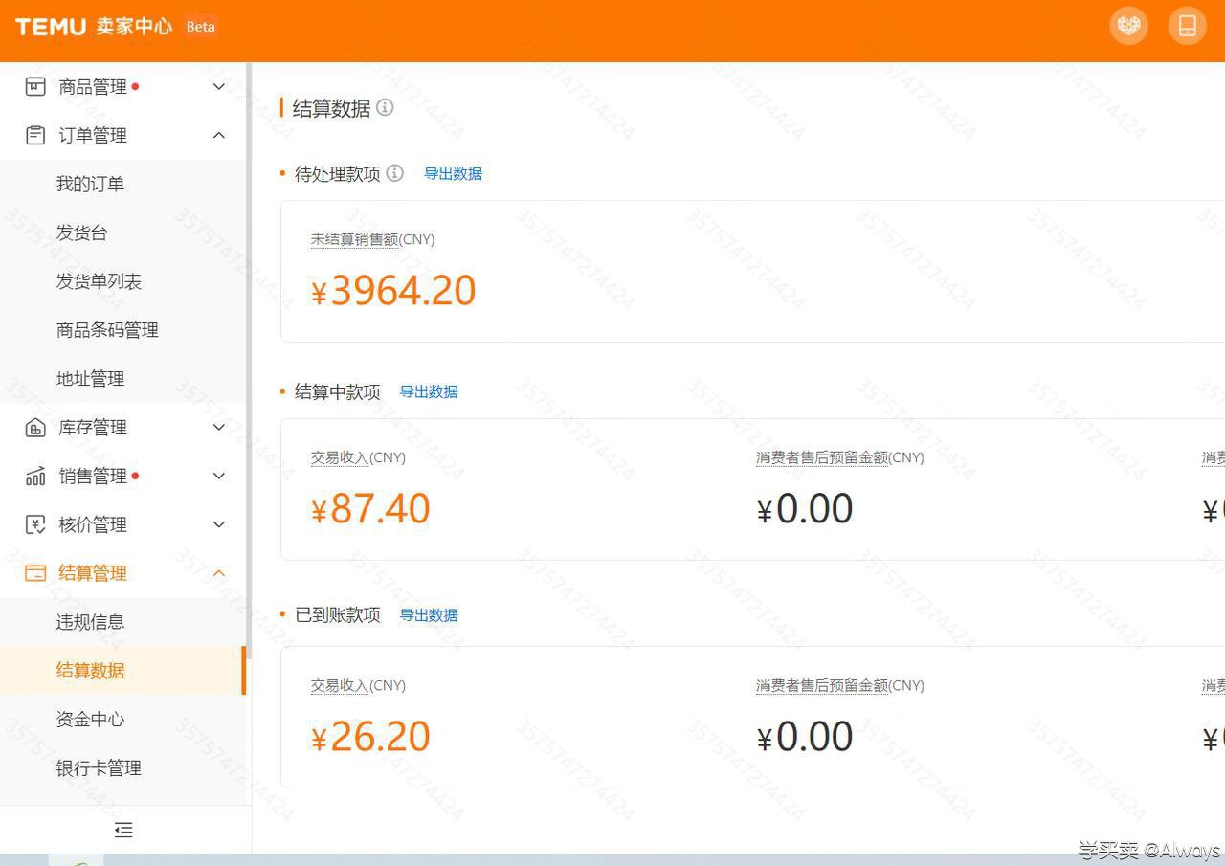Image resolution: width=1225 pixels, height=866 pixels.
Task: Click 导出数据 for 结算中款项
Action: click(x=429, y=391)
